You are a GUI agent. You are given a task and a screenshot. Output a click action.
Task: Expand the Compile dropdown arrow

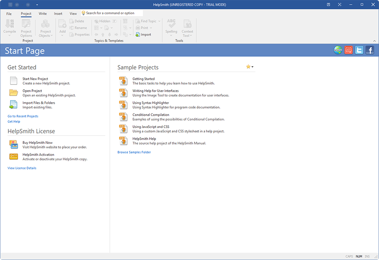pos(10,35)
